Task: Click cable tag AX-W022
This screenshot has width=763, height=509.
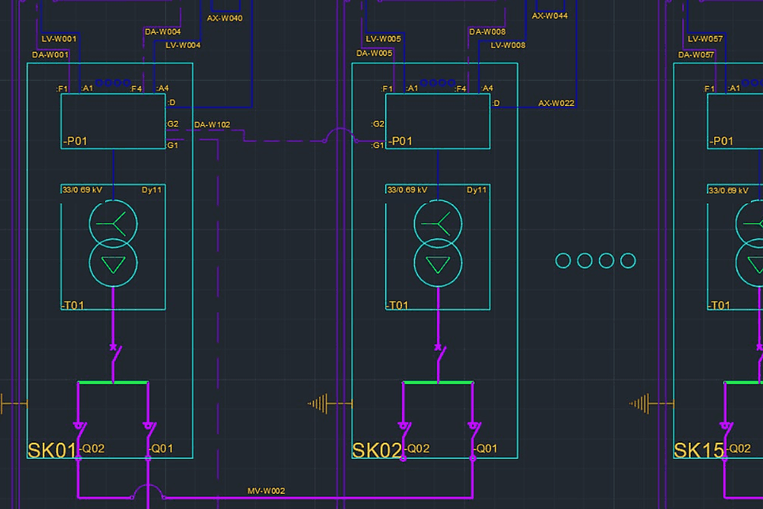Action: (556, 104)
